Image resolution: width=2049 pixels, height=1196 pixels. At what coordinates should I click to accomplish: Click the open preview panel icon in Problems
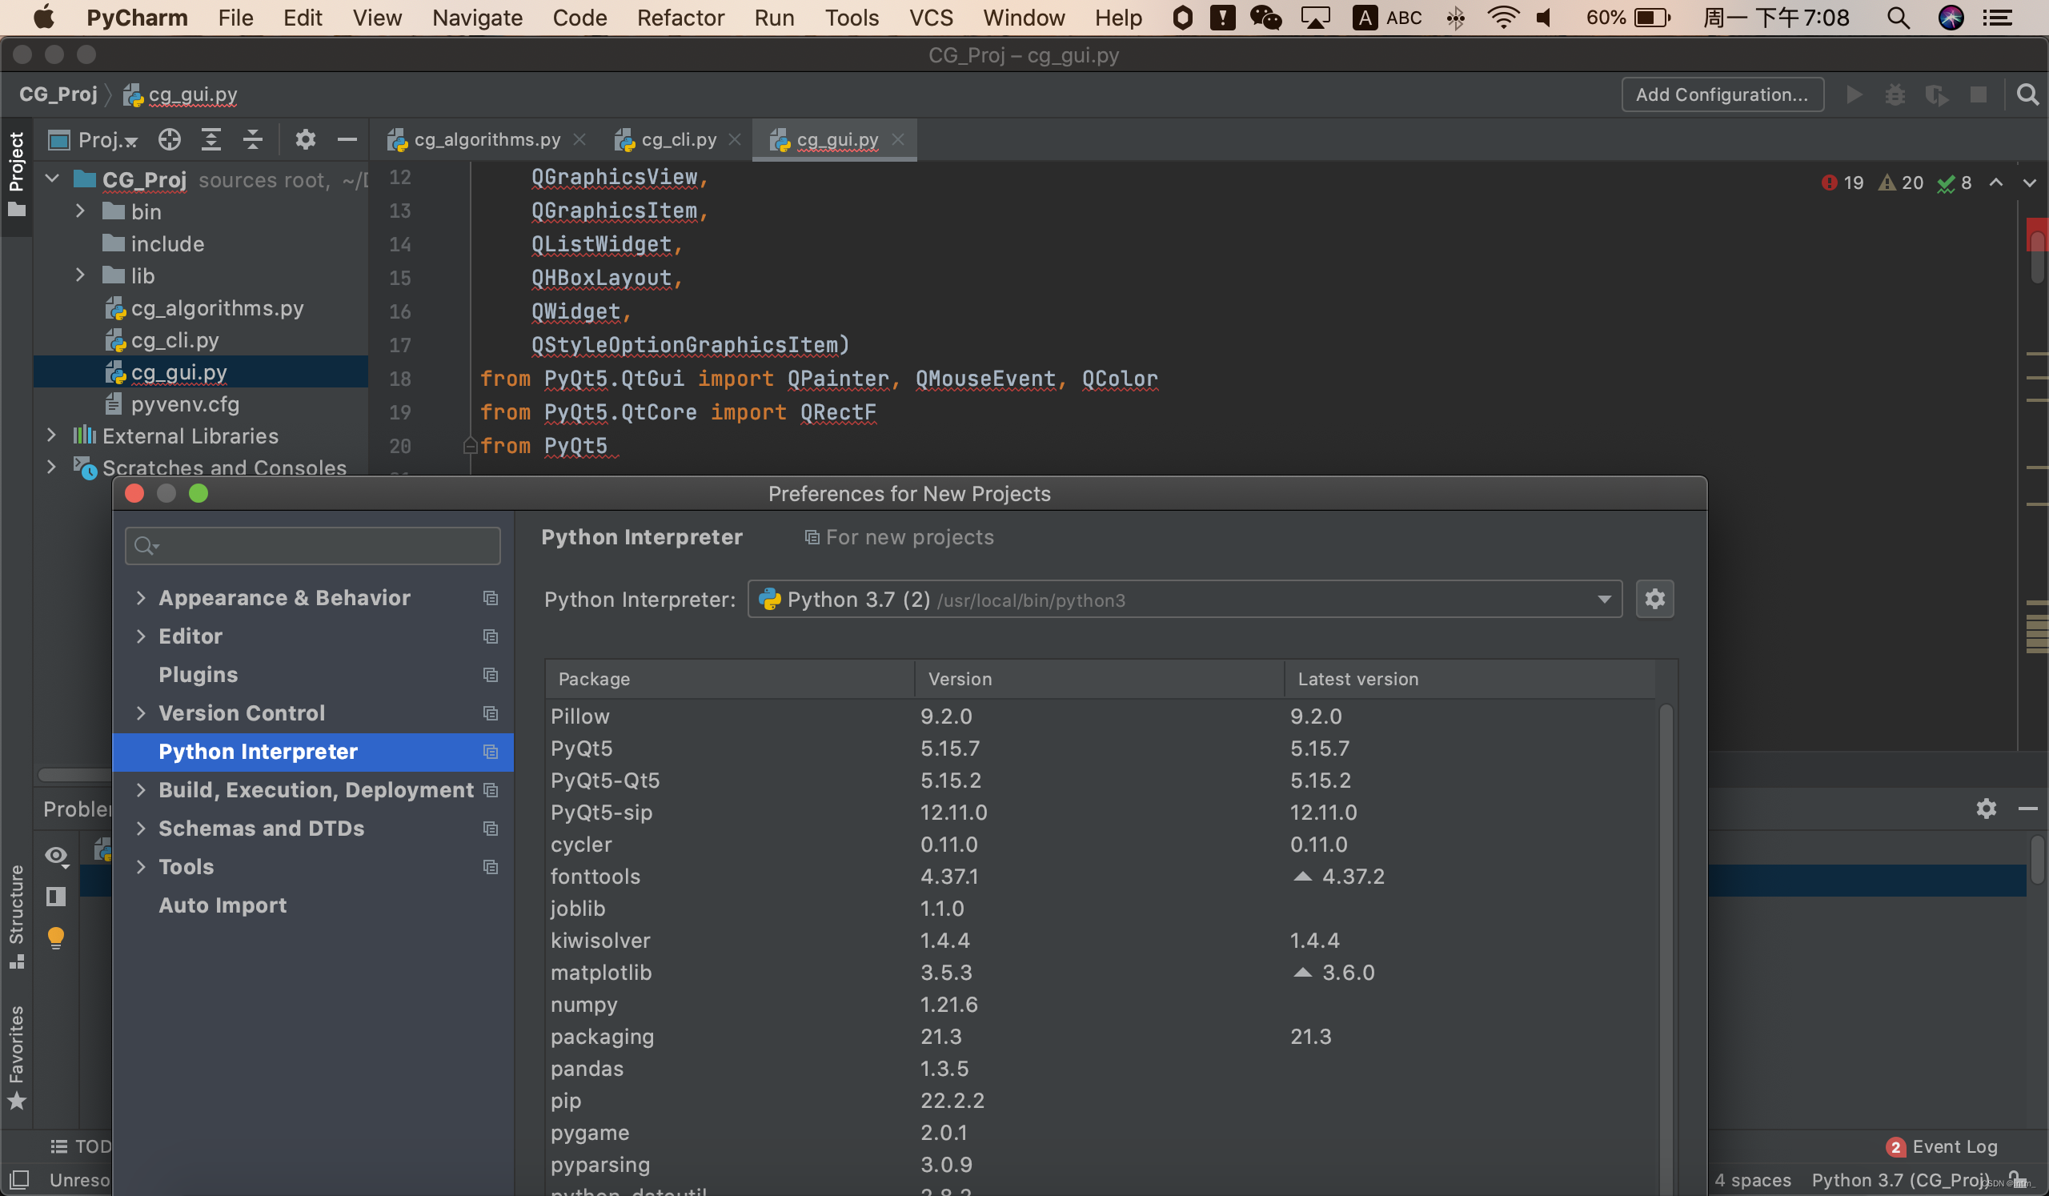coord(56,897)
